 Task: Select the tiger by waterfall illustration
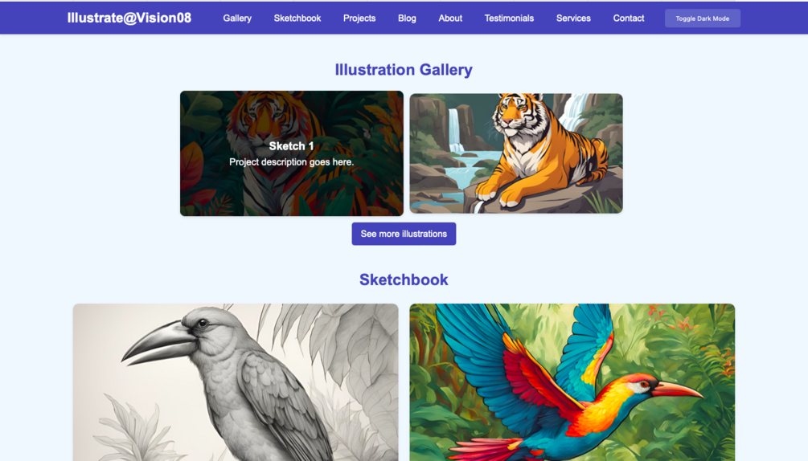tap(516, 153)
